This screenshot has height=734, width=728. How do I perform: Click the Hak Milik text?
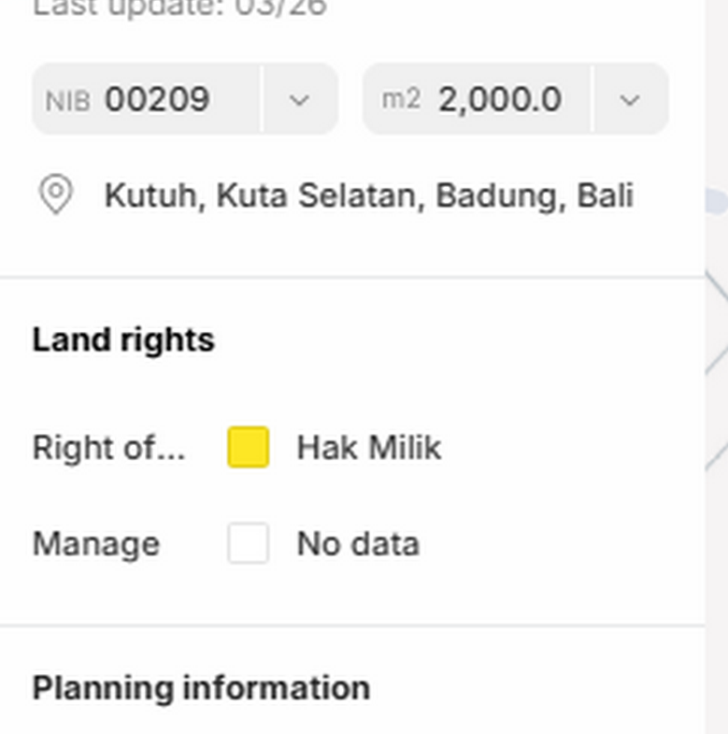point(368,448)
